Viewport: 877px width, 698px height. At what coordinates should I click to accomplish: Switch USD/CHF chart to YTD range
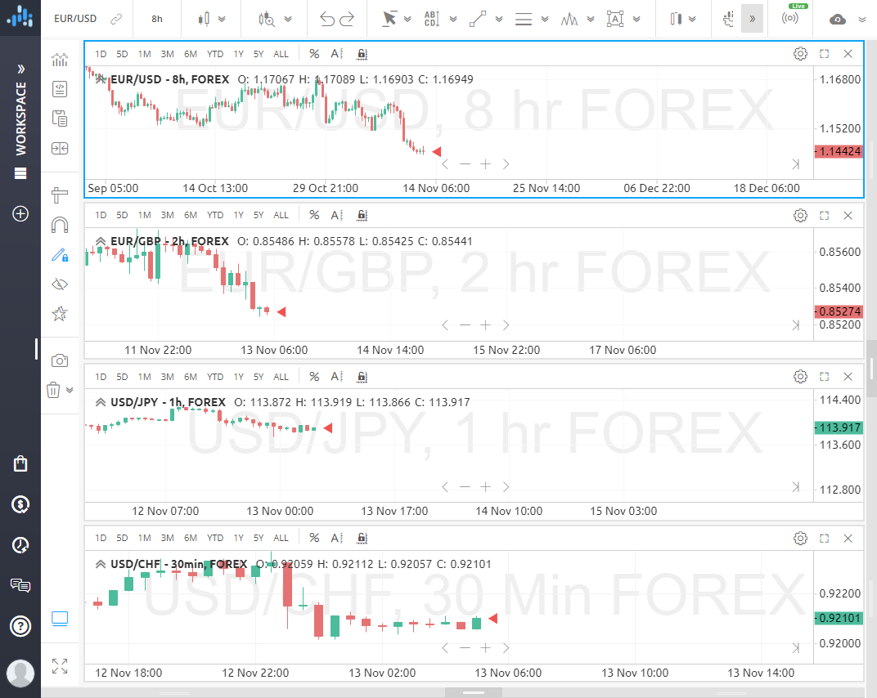[214, 538]
